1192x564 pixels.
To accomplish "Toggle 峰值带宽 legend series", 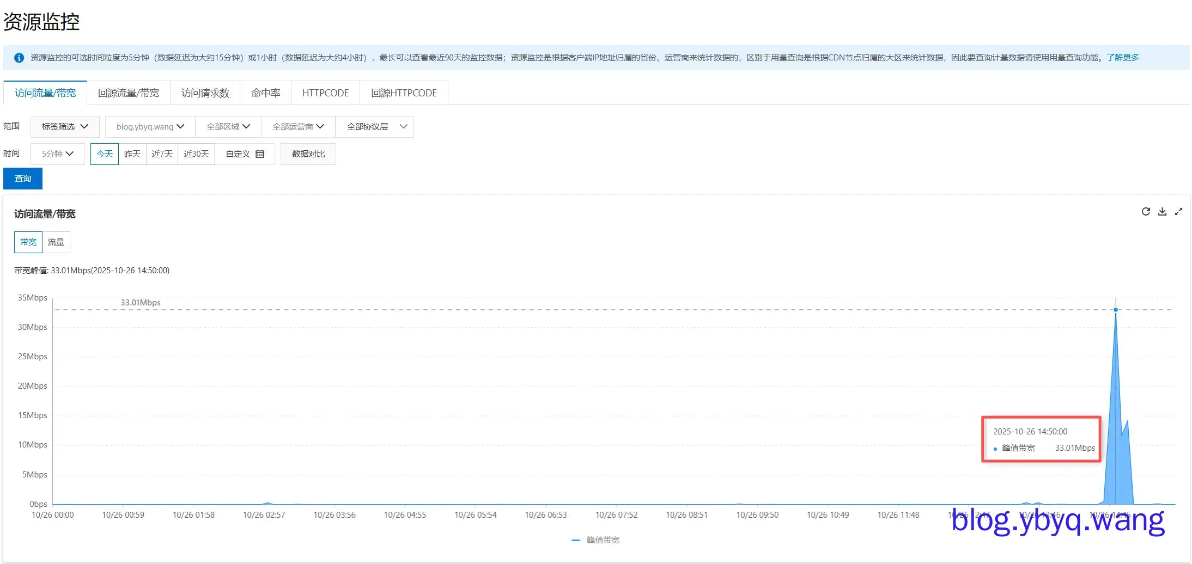I will [x=596, y=540].
